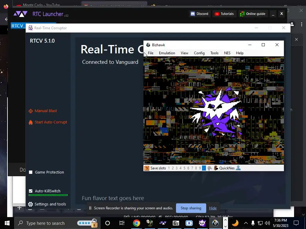The height and width of the screenshot is (229, 306).
Task: Select save slot 2 in Bizhawk
Action: tap(173, 168)
